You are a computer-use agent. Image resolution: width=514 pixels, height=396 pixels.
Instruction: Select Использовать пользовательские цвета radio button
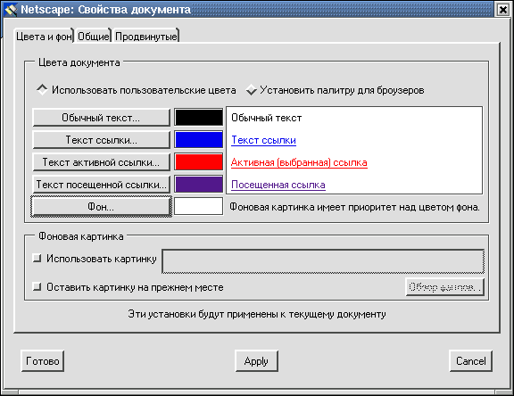(x=42, y=90)
